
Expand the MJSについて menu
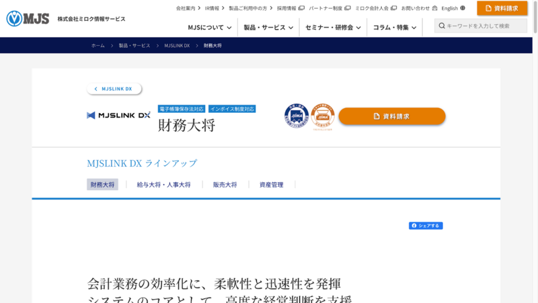pyautogui.click(x=209, y=28)
